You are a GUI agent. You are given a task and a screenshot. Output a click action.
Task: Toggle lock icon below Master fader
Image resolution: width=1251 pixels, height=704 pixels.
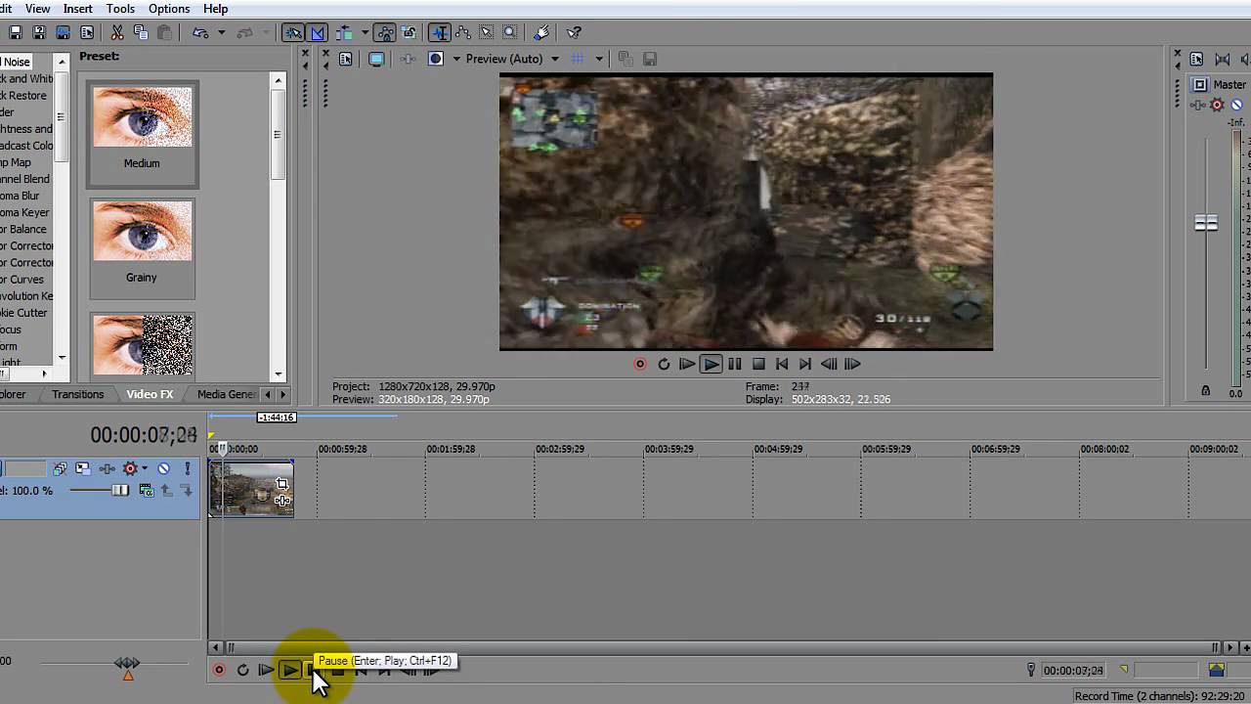pyautogui.click(x=1205, y=391)
